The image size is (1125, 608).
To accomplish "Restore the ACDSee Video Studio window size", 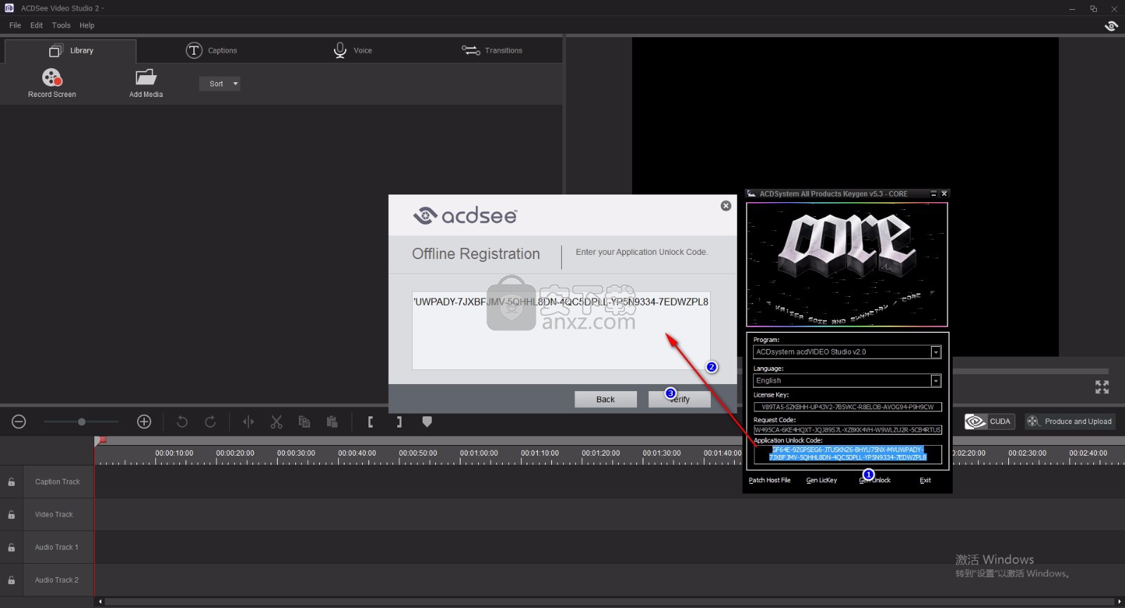I will [x=1093, y=8].
